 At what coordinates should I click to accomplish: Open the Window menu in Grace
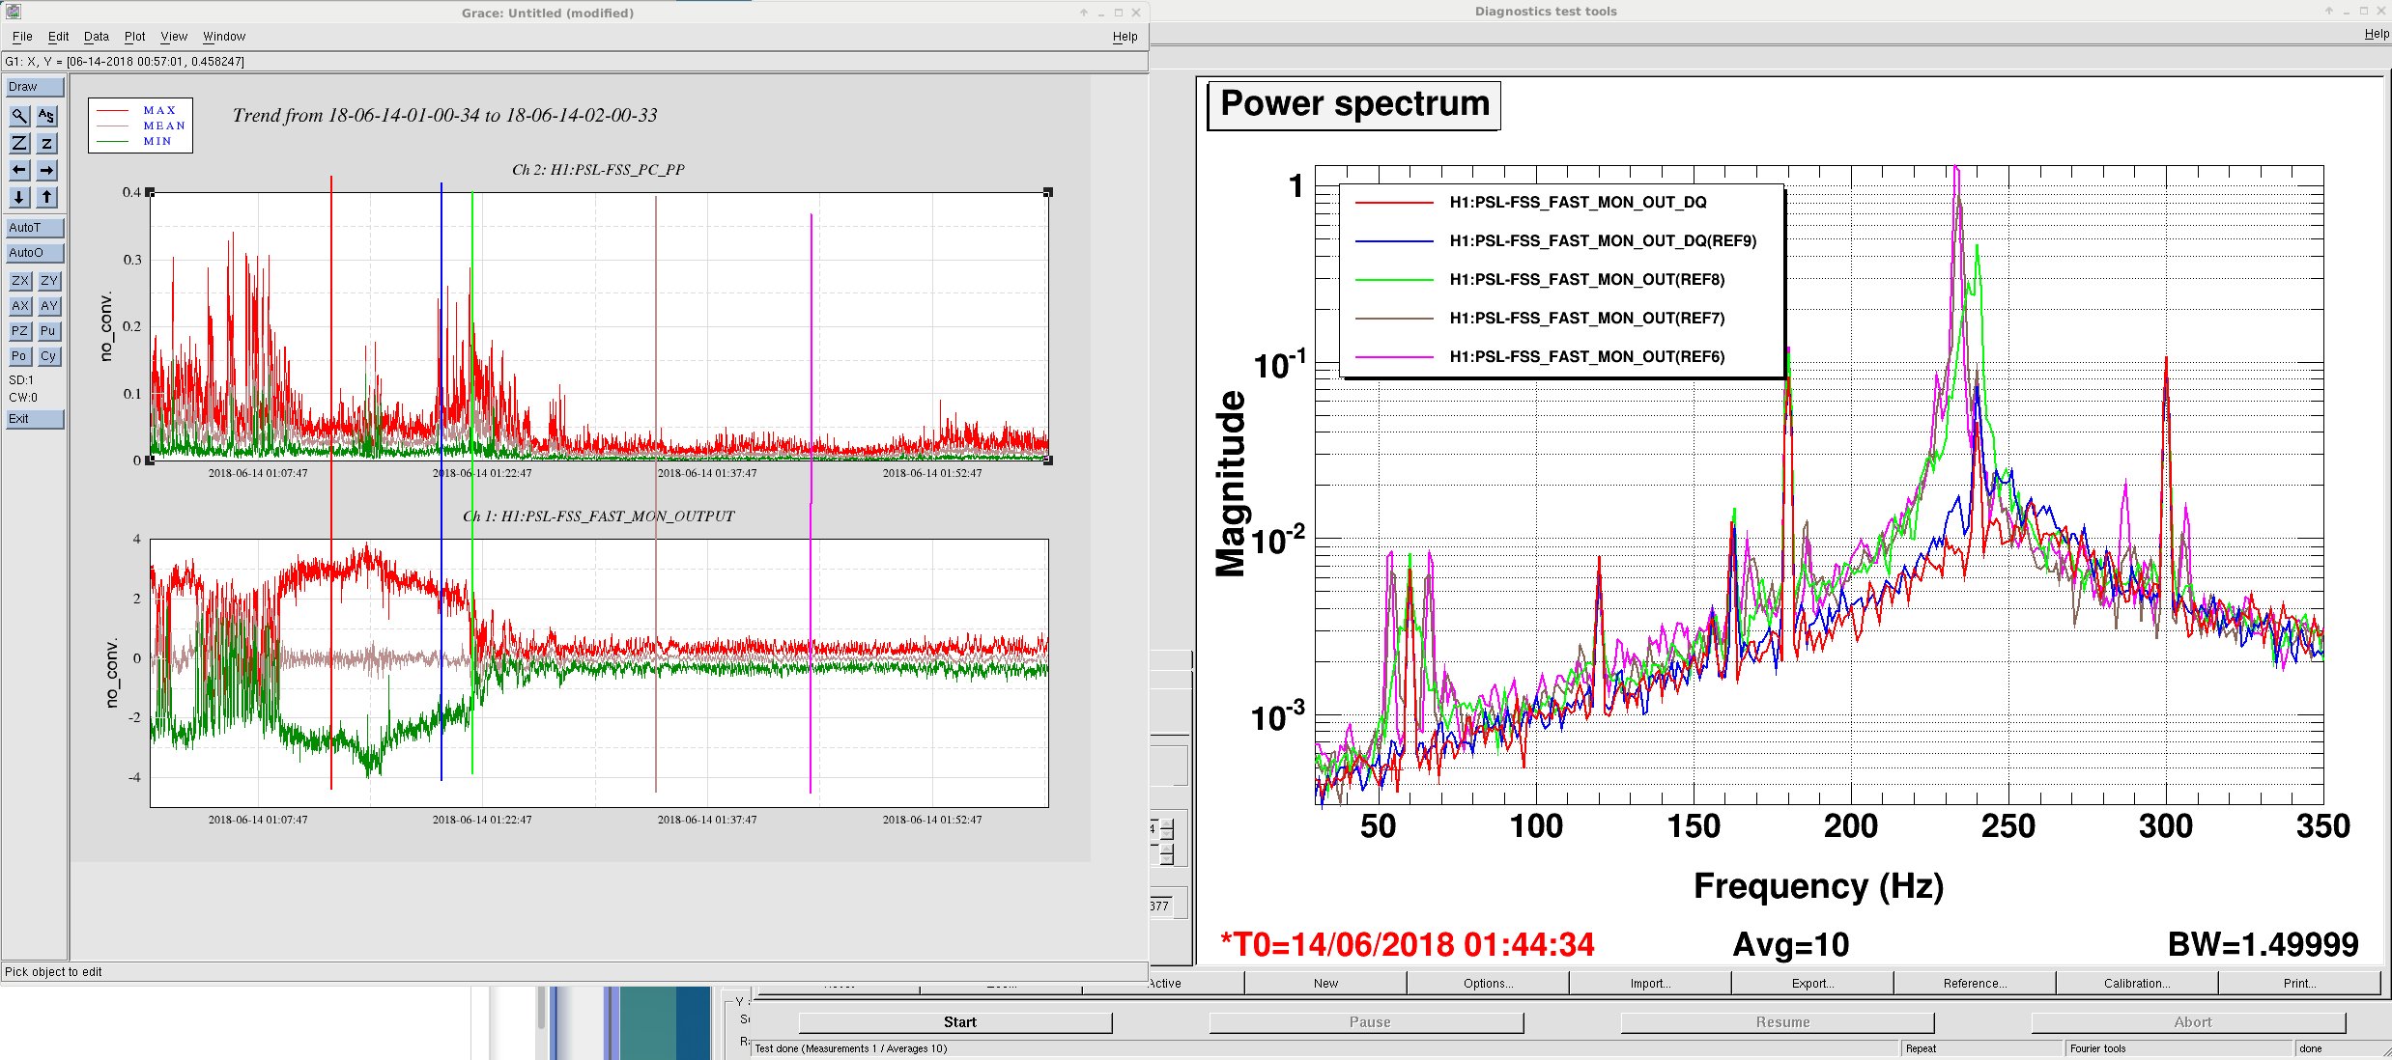coord(223,37)
